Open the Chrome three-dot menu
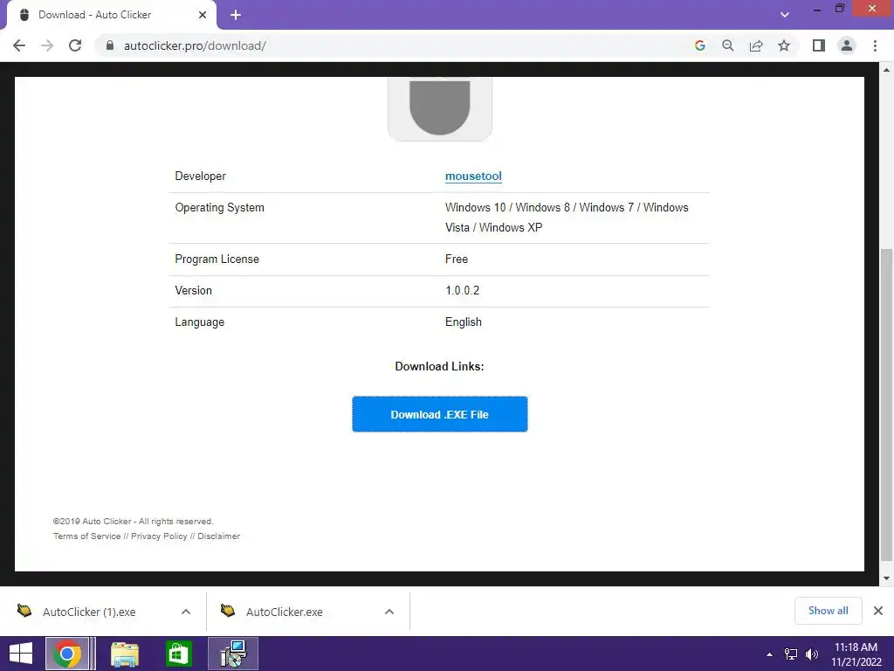Viewport: 894px width, 671px height. [875, 45]
